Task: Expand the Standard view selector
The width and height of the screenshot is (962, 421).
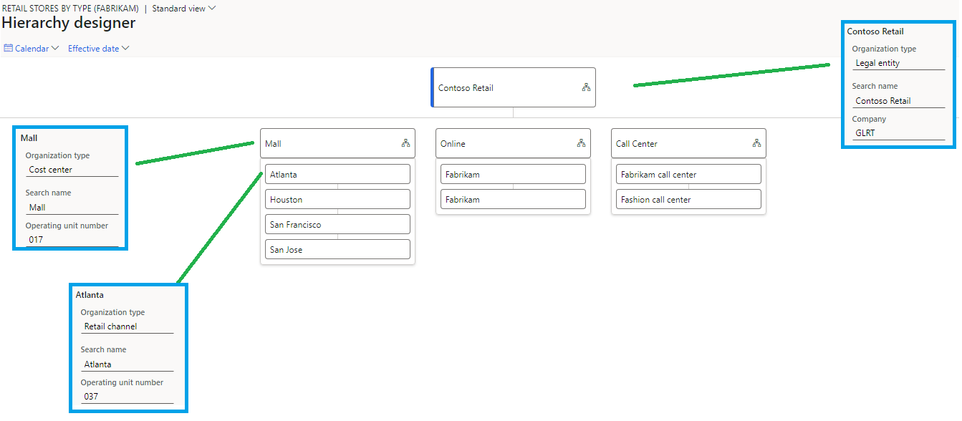Action: [x=184, y=9]
